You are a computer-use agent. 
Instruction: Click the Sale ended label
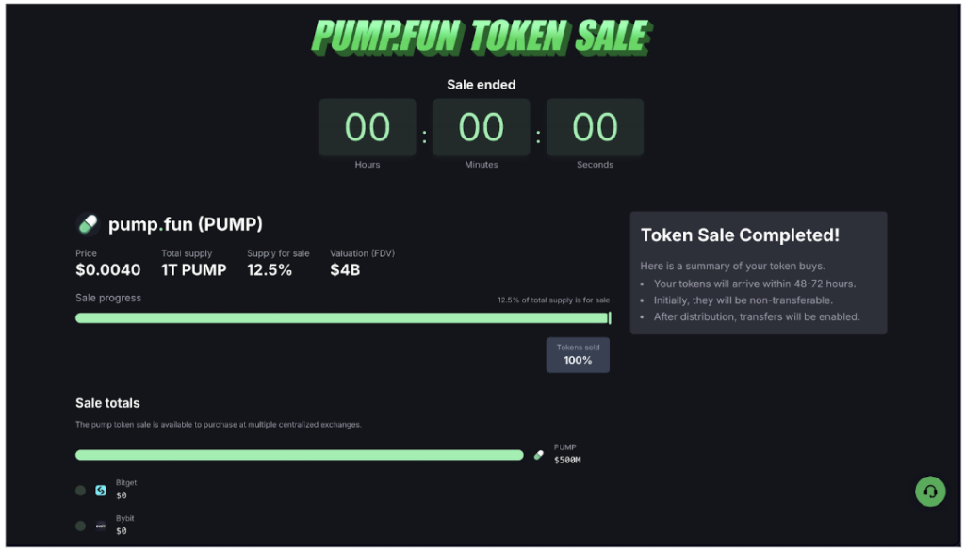point(482,85)
